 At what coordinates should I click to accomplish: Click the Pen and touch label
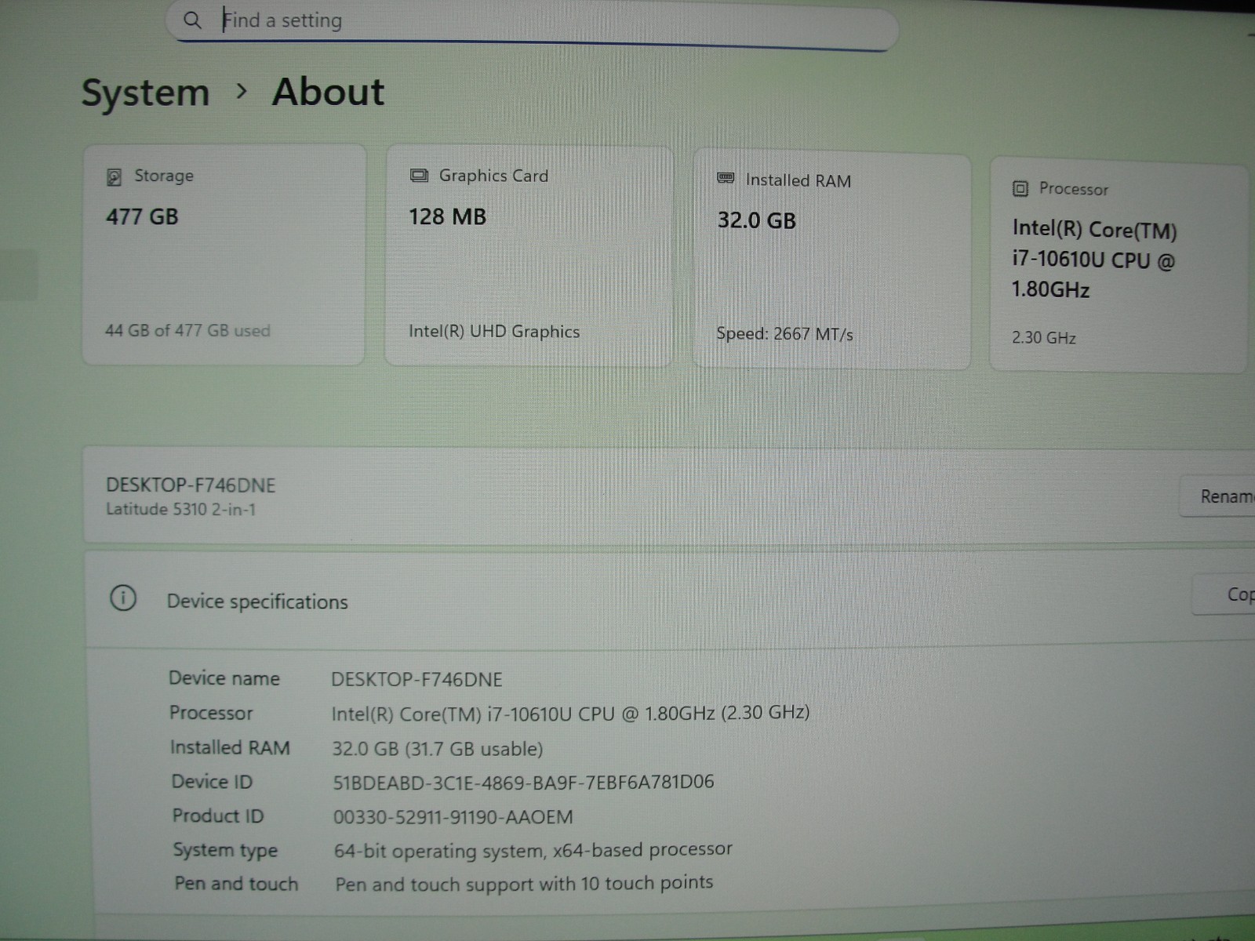pyautogui.click(x=236, y=885)
